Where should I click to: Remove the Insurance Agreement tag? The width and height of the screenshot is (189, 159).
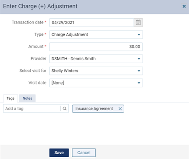click(120, 108)
